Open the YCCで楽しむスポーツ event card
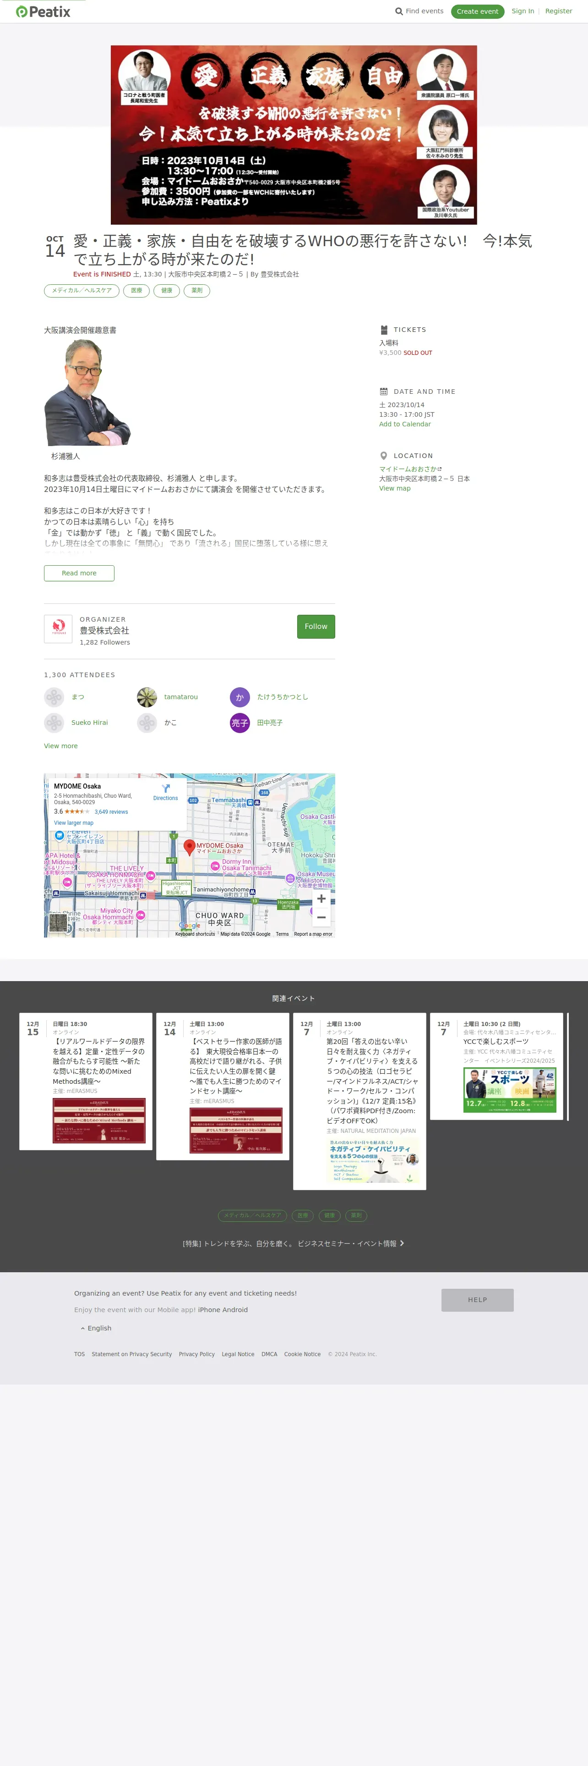The image size is (588, 1766). (496, 1066)
